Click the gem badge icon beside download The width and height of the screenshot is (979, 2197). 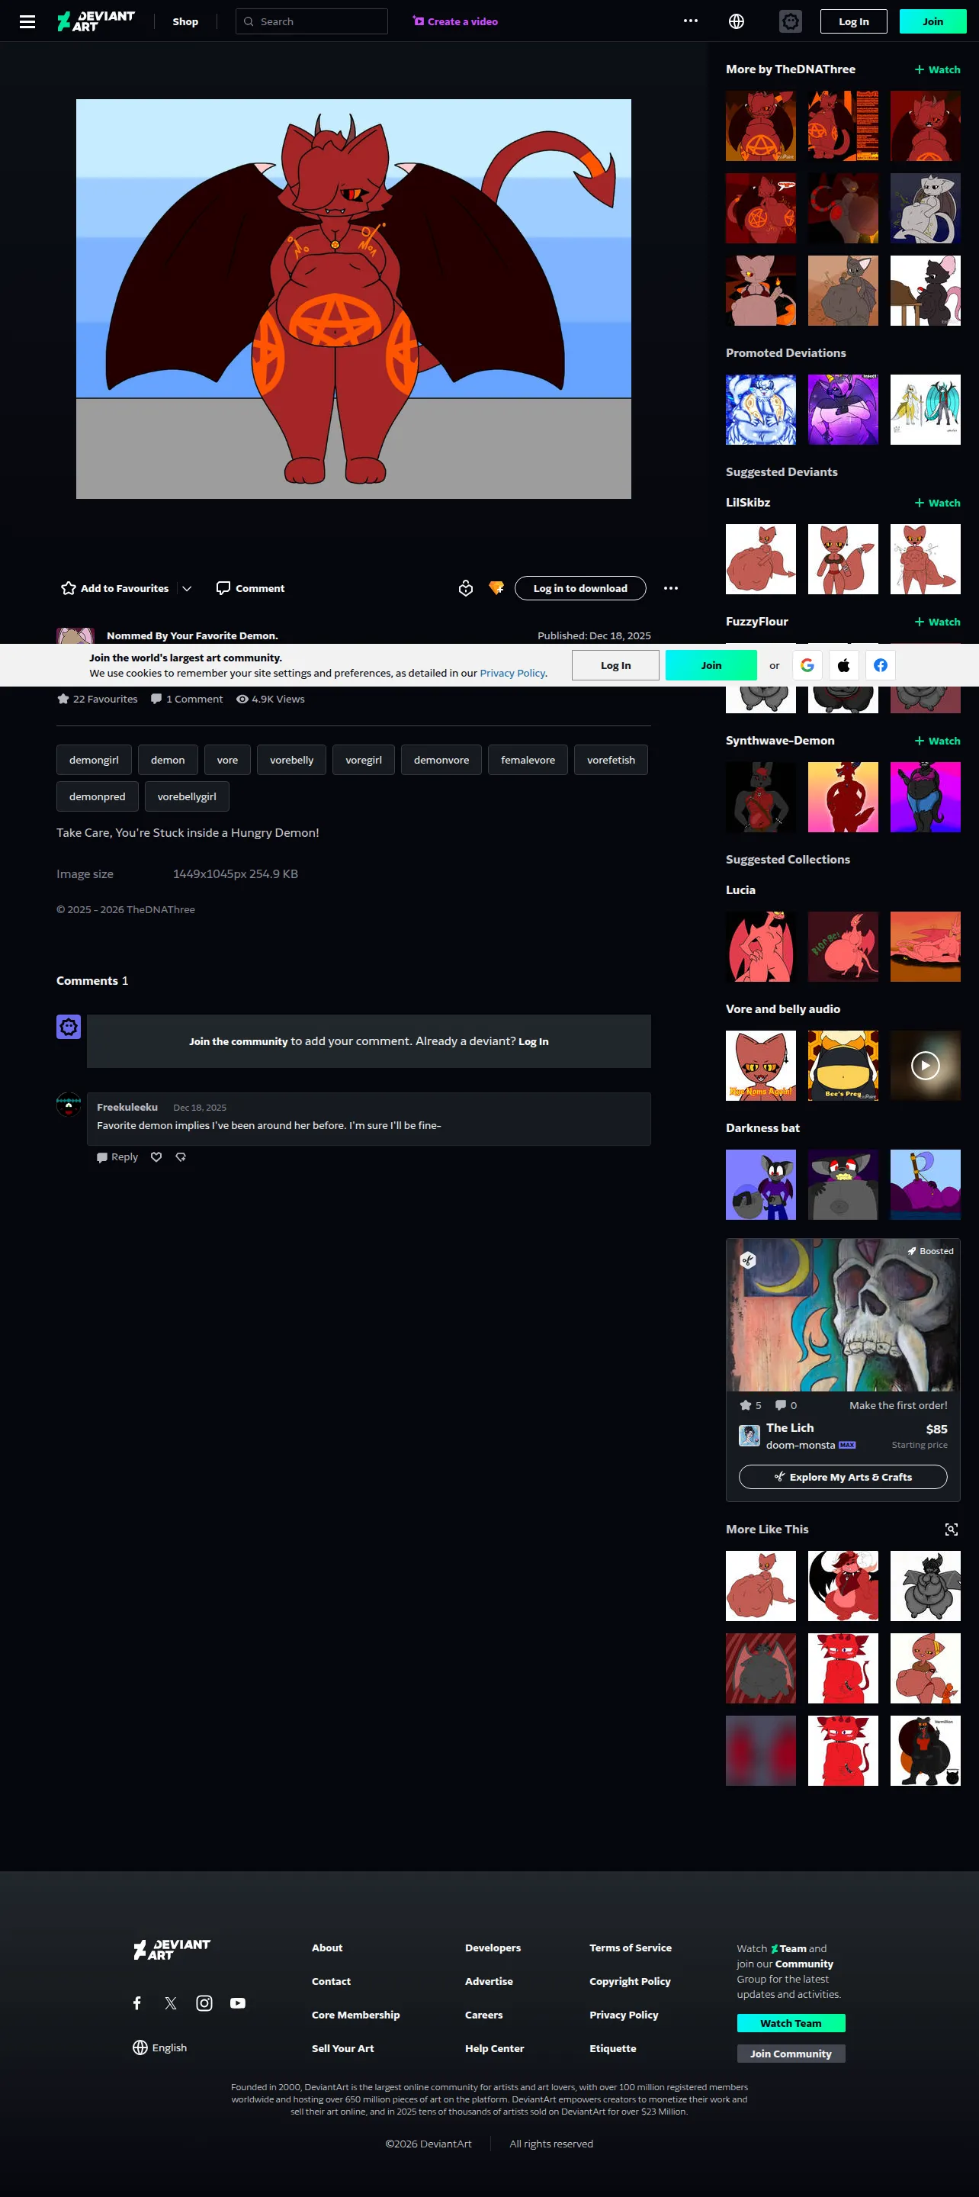[x=496, y=587]
